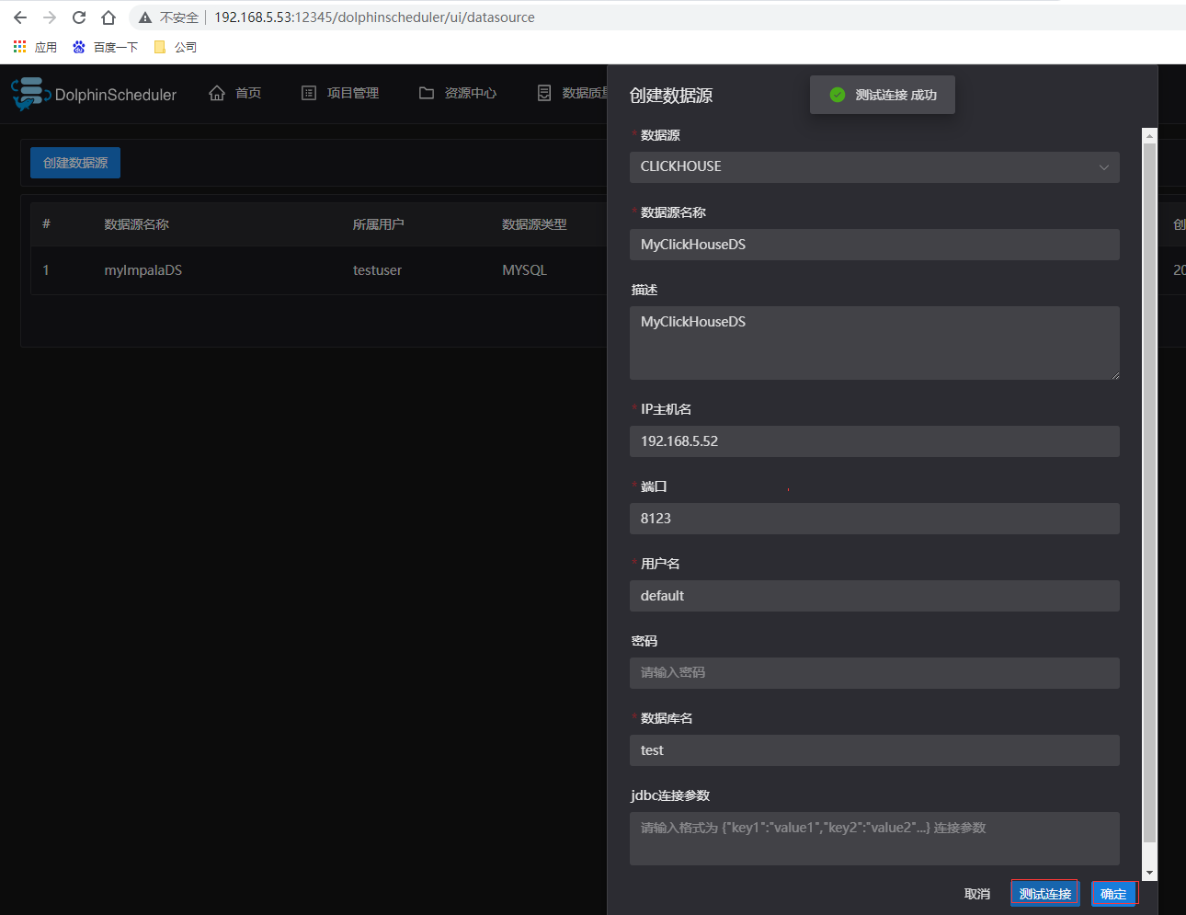This screenshot has height=915, width=1186.
Task: Click the 数据源类型 column header
Action: click(x=534, y=224)
